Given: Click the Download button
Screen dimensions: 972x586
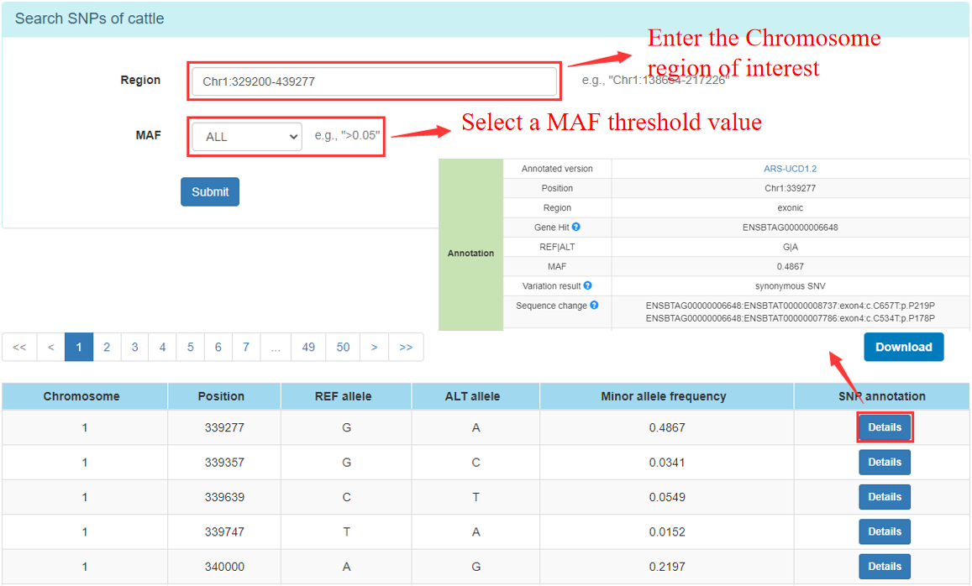Looking at the screenshot, I should [903, 347].
